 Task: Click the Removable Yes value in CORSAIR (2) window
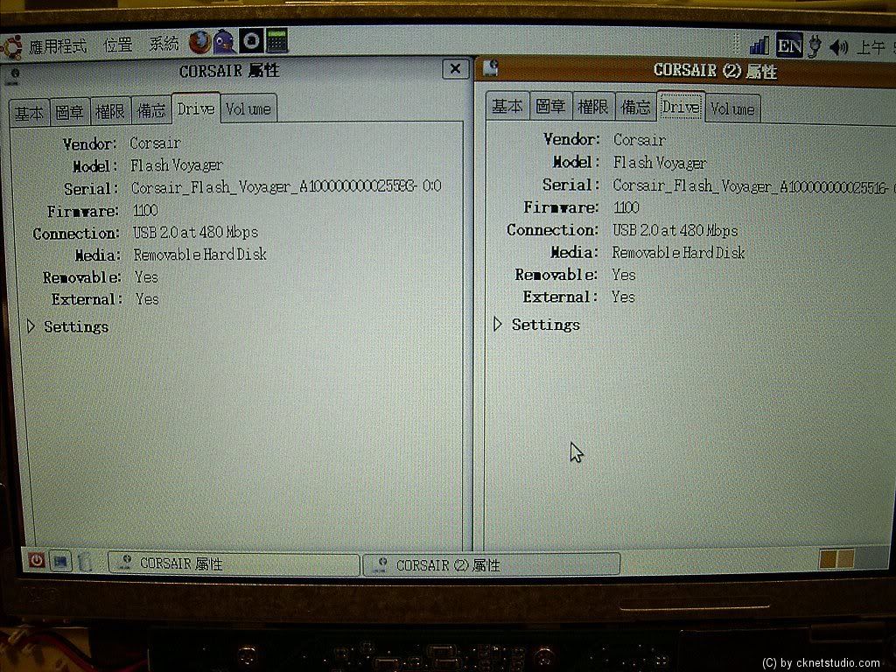point(623,275)
